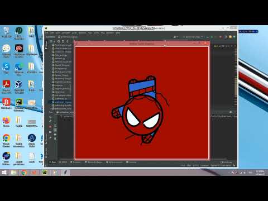
Task: Hide the Run panel with minimize icon
Action: click(x=234, y=112)
